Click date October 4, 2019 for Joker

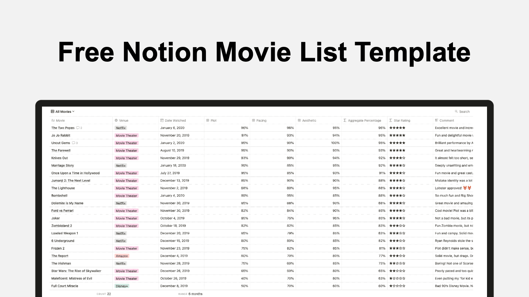coord(172,218)
